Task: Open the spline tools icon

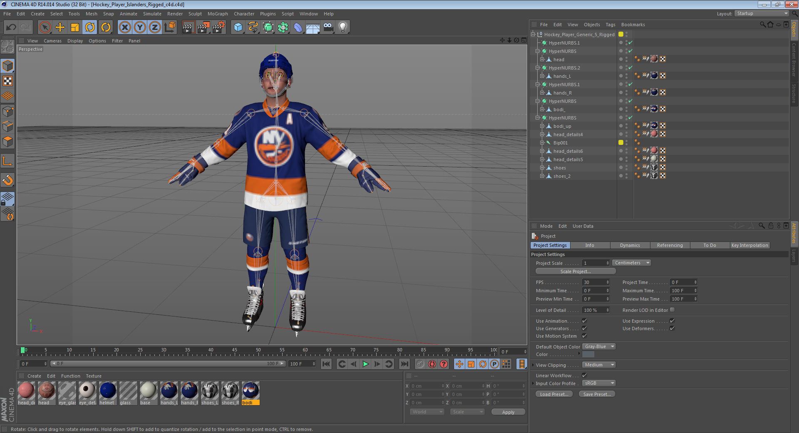Action: (253, 27)
